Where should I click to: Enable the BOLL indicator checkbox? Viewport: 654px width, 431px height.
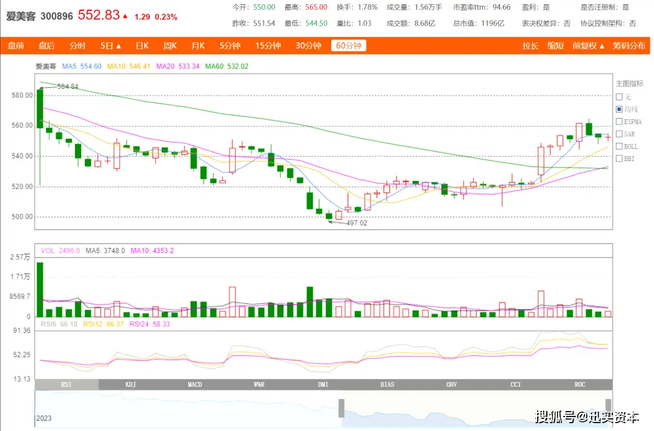619,146
